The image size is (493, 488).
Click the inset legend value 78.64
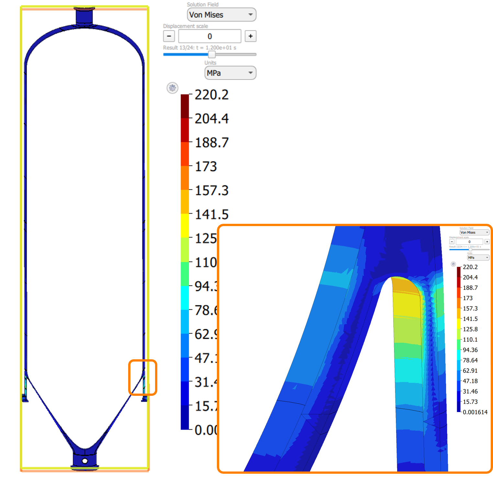470,360
